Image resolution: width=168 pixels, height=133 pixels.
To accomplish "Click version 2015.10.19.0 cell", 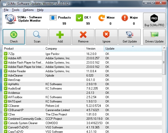I will pyautogui.click(x=94, y=119).
